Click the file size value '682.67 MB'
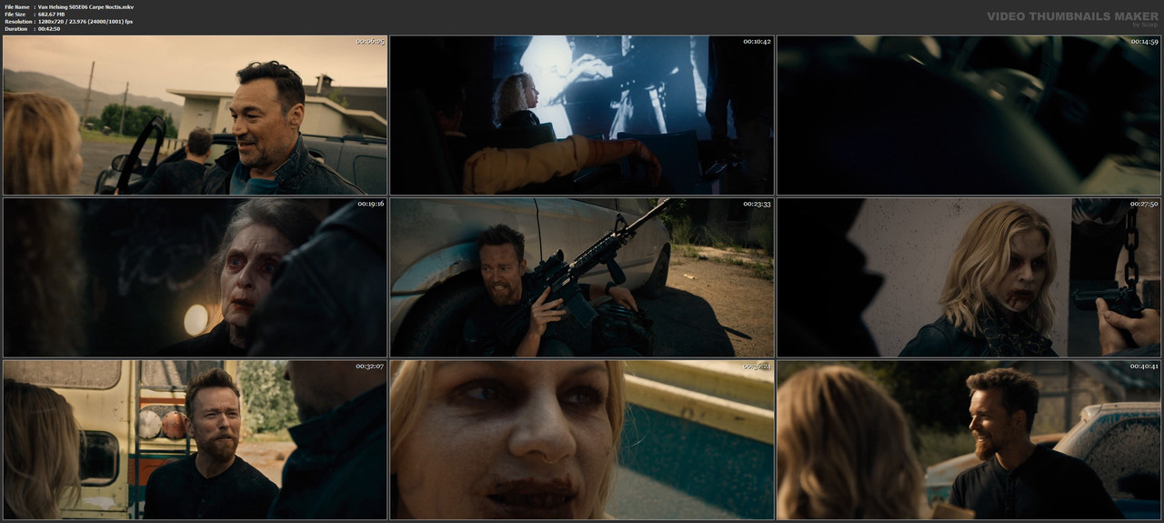This screenshot has width=1164, height=523. click(54, 15)
